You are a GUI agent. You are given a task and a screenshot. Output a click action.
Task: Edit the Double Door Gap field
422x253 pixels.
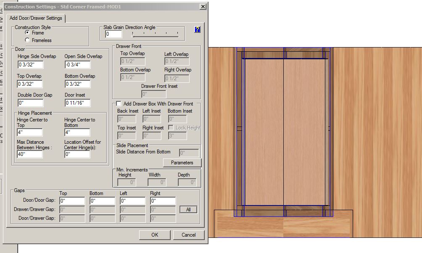30,103
